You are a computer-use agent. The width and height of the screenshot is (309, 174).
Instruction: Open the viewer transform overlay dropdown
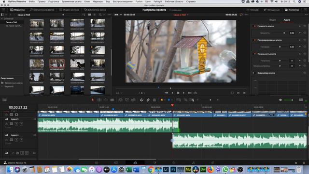[x=121, y=93]
